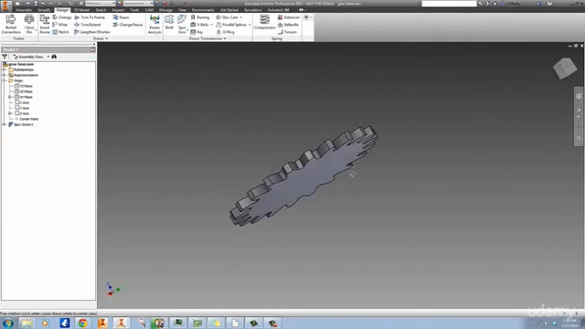Open the Shaft generator
The height and width of the screenshot is (329, 585).
[169, 22]
